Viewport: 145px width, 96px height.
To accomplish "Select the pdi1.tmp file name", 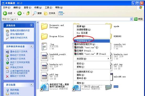I will coord(118,64).
